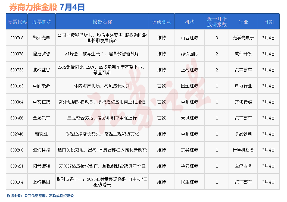Screen dimensions: 287x202
Task: Click the 日期 column header
Action: pyautogui.click(x=269, y=22)
